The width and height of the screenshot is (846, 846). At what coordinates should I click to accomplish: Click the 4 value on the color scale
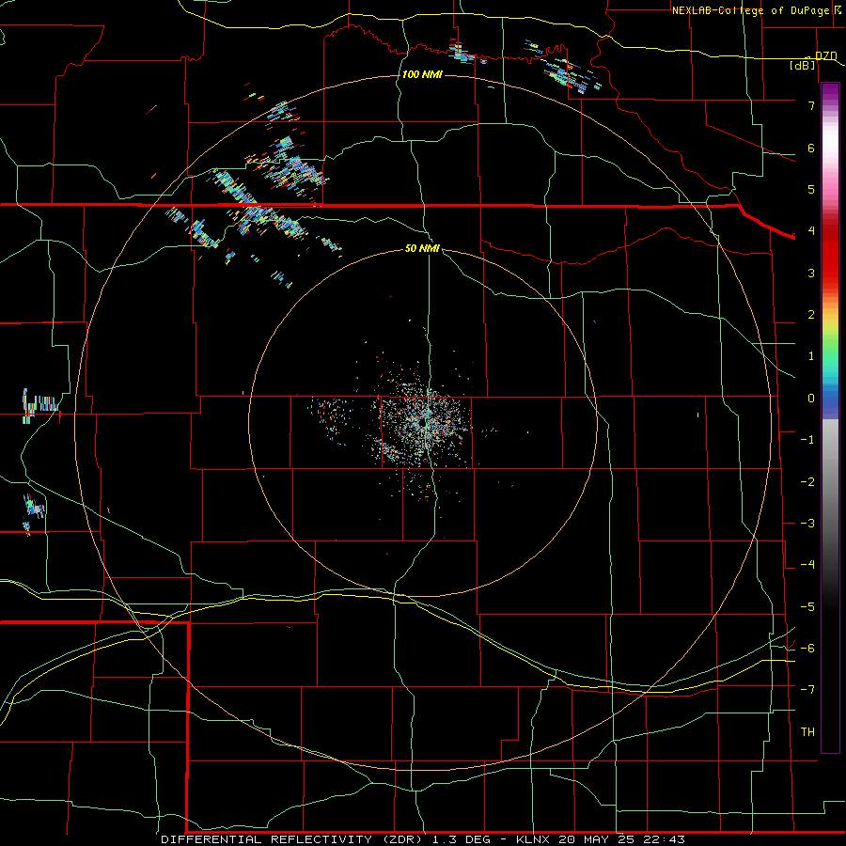tap(811, 231)
